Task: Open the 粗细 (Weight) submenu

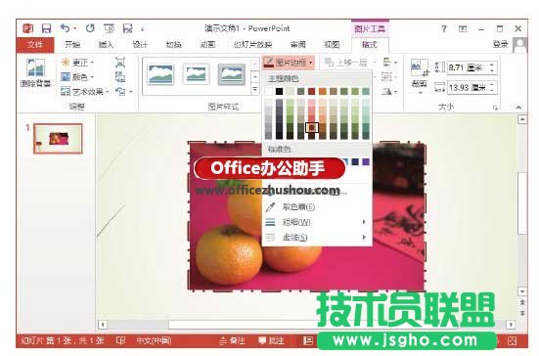Action: point(317,222)
